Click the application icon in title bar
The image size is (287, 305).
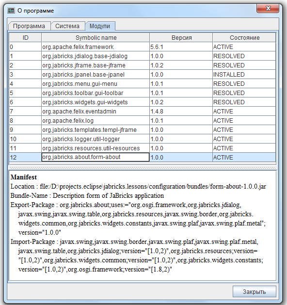pyautogui.click(x=11, y=11)
